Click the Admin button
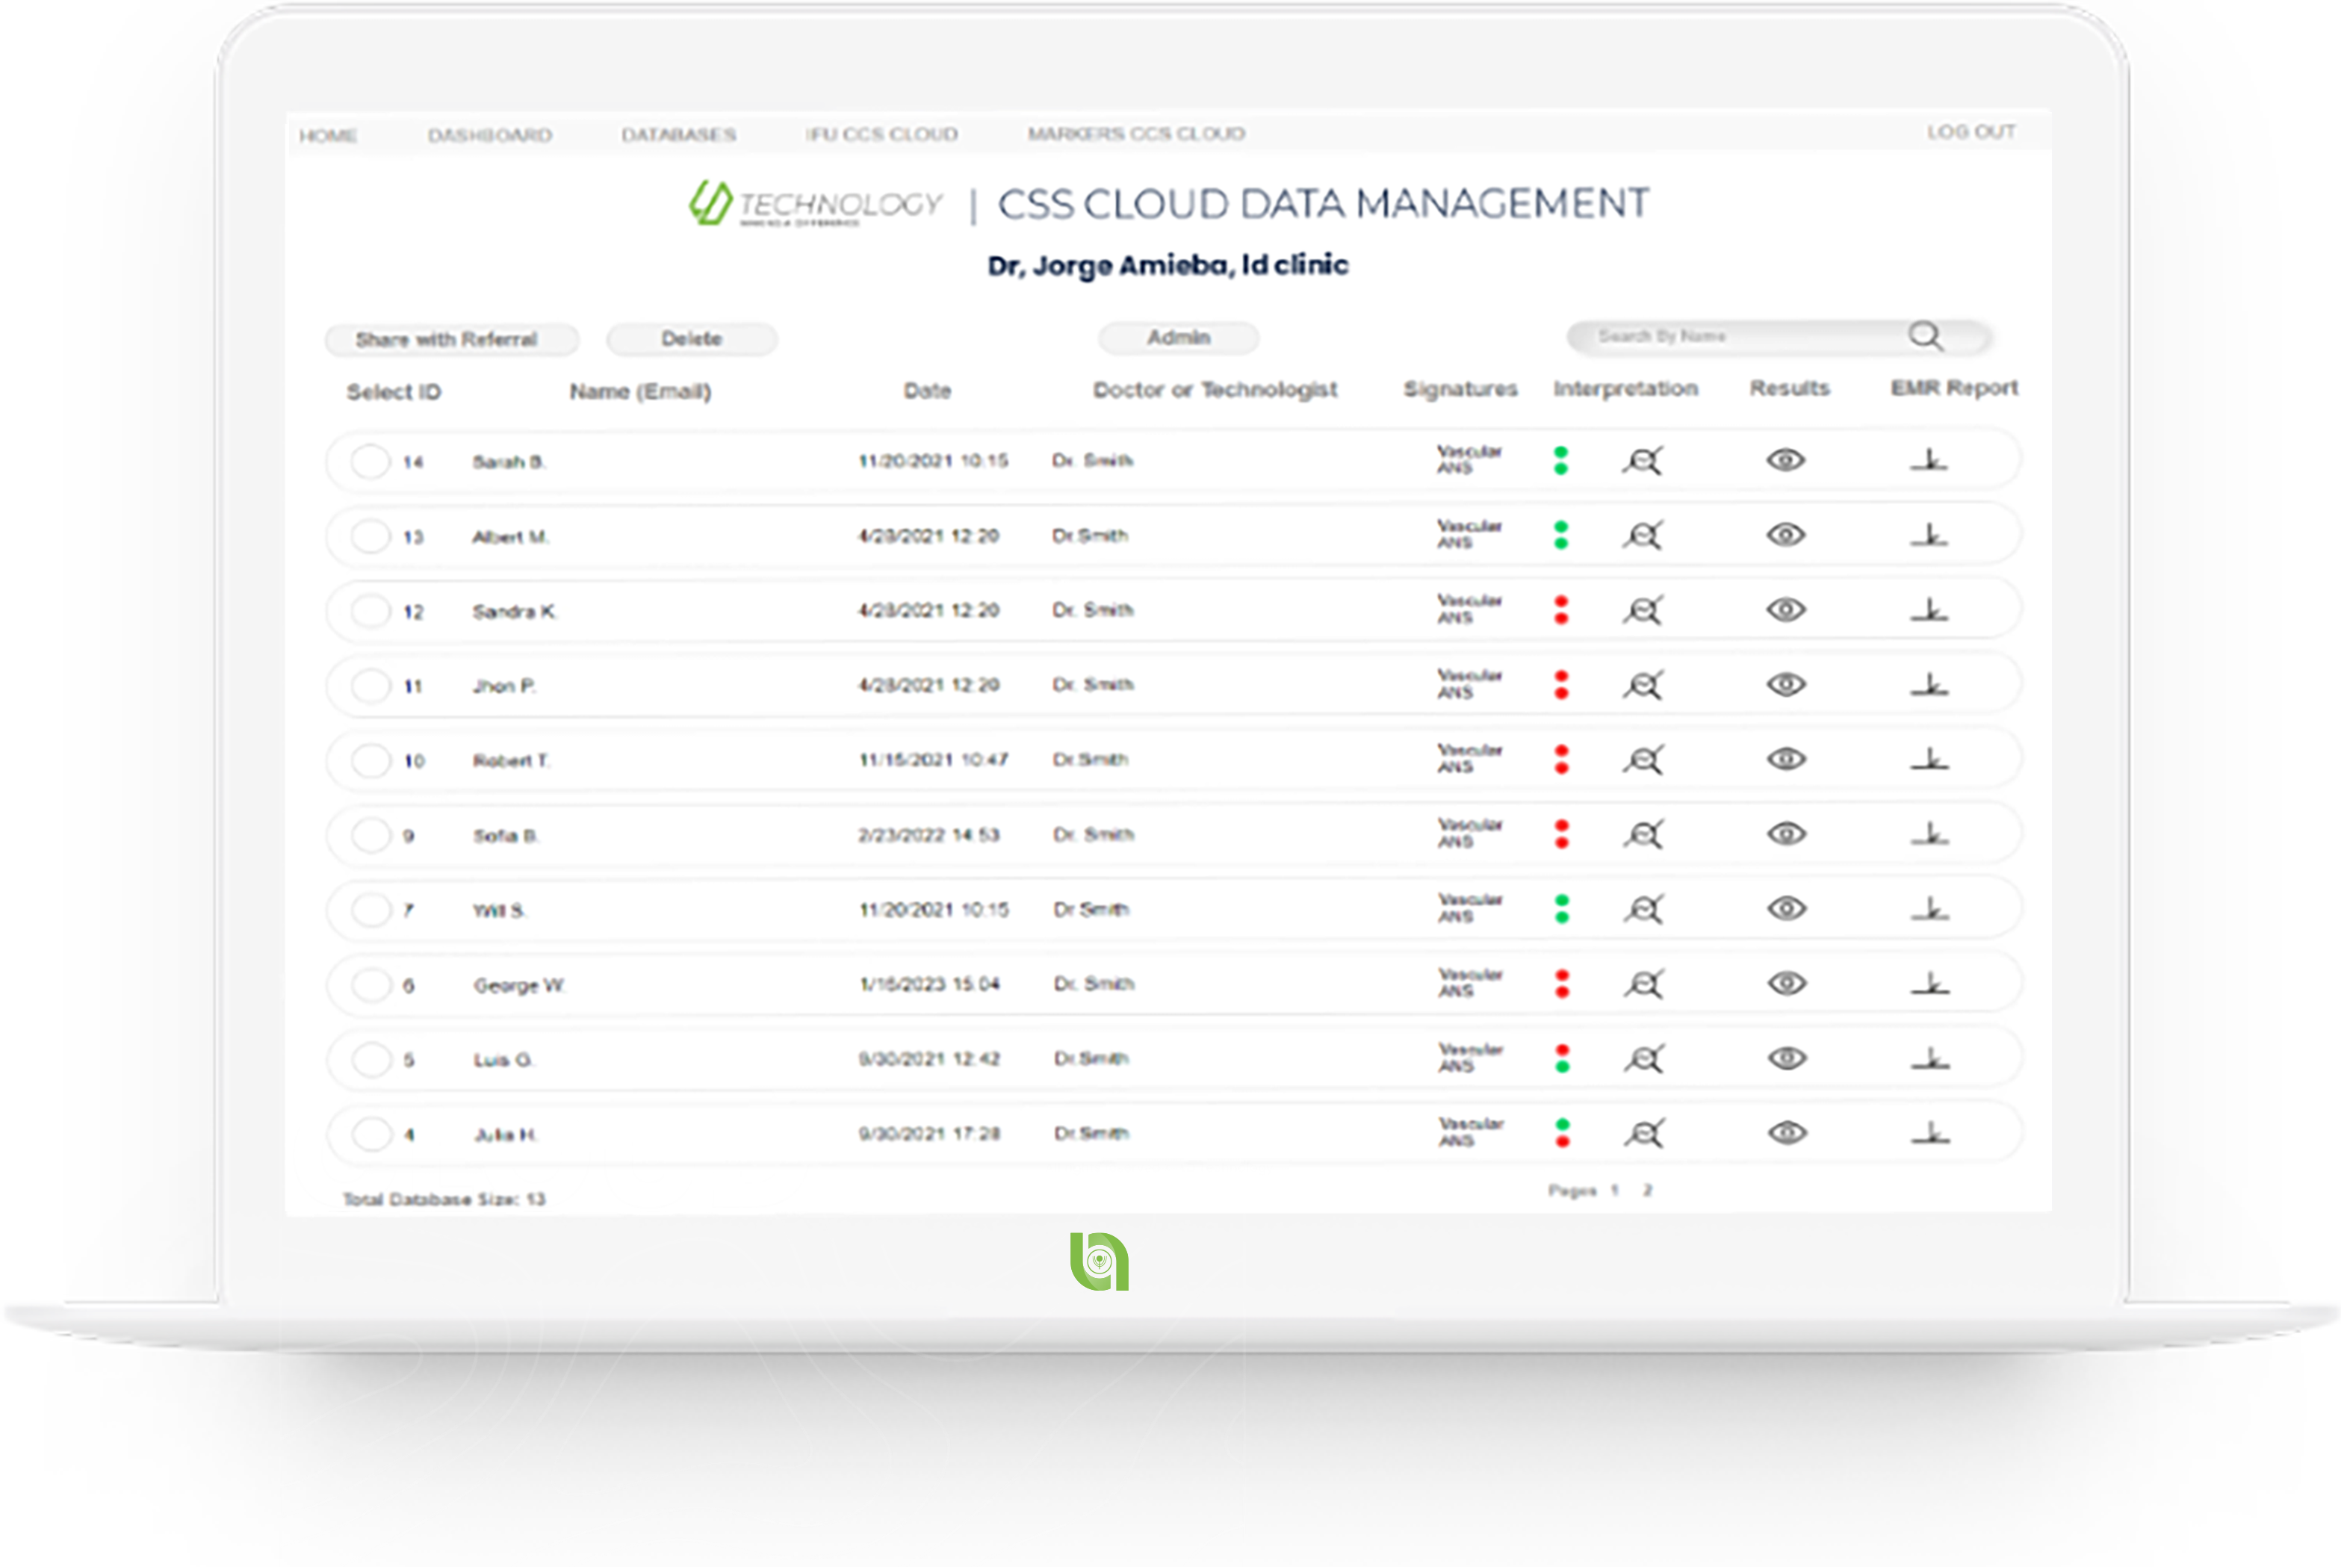Screen dimensions: 2341x1567 pyautogui.click(x=1178, y=338)
